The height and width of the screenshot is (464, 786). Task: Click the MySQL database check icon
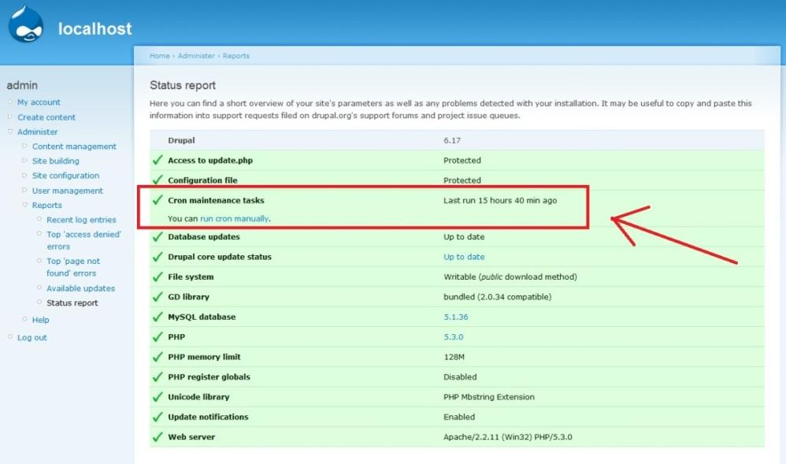pyautogui.click(x=158, y=317)
